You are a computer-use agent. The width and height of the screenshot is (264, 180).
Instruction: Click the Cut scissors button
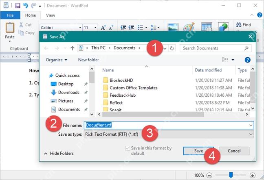coord(25,25)
